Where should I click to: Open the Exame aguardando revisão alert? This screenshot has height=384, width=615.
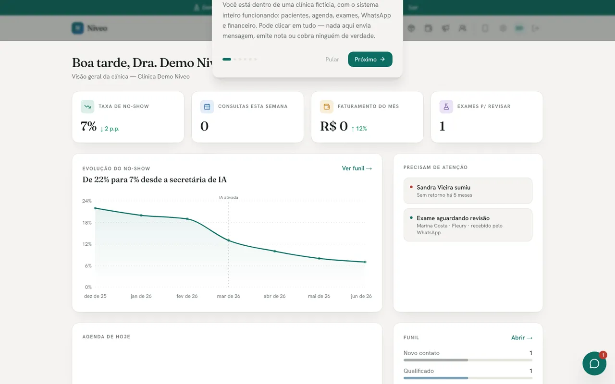point(468,225)
